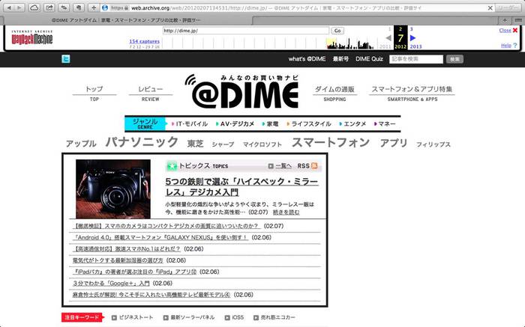The image size is (525, 327).
Task: Go back with the browser back arrow
Action: click(x=9, y=7)
